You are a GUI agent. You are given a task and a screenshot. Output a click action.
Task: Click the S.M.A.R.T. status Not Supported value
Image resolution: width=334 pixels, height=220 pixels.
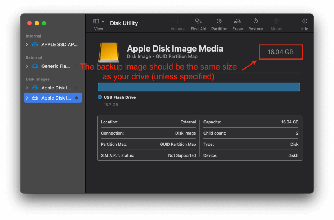pyautogui.click(x=182, y=155)
